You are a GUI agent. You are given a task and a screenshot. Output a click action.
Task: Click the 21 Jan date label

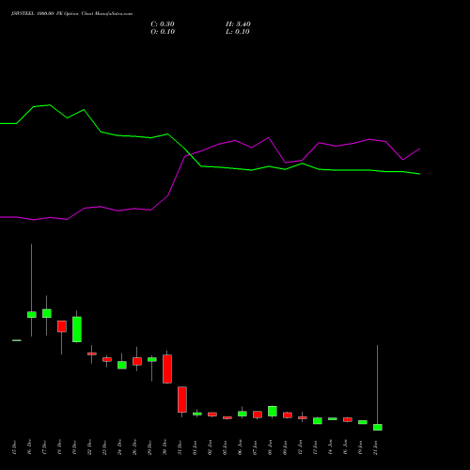pyautogui.click(x=375, y=447)
